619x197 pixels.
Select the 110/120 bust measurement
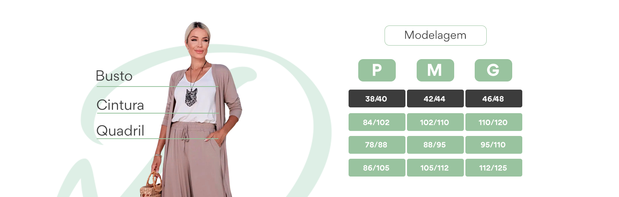(494, 122)
